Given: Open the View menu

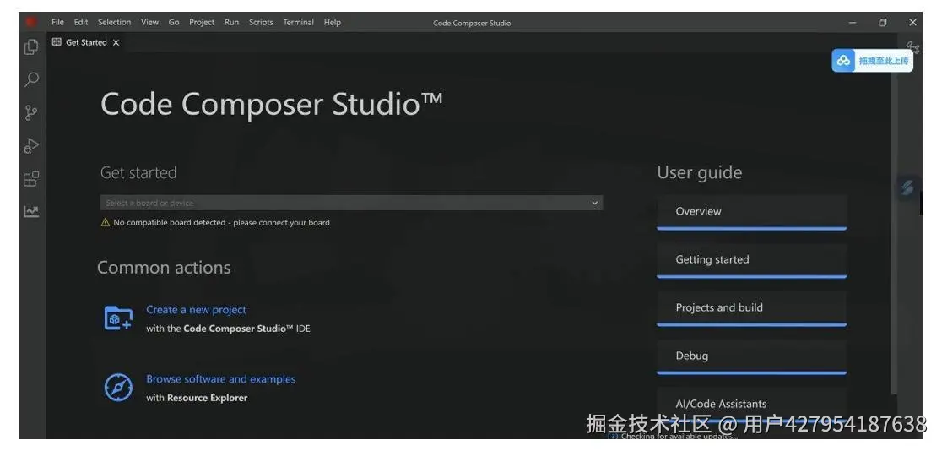Looking at the screenshot, I should point(149,22).
